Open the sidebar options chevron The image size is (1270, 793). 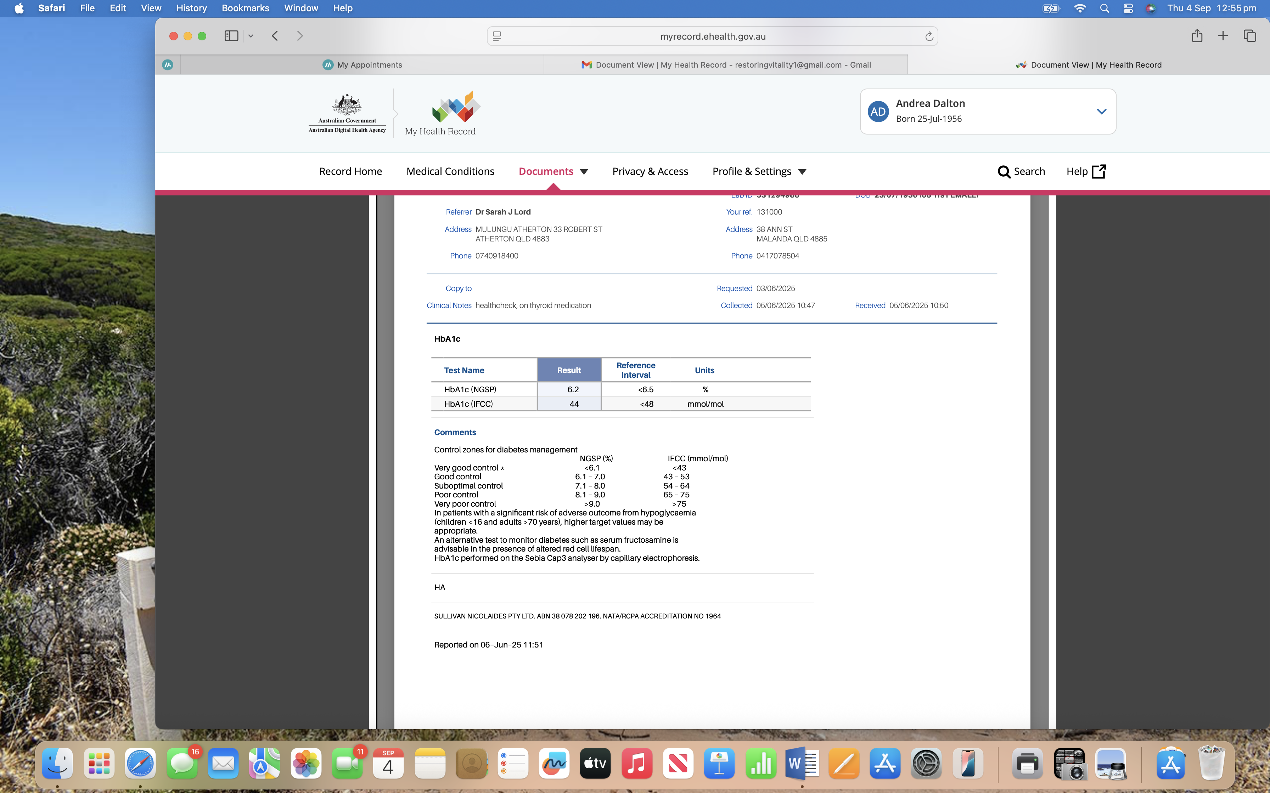coord(251,36)
